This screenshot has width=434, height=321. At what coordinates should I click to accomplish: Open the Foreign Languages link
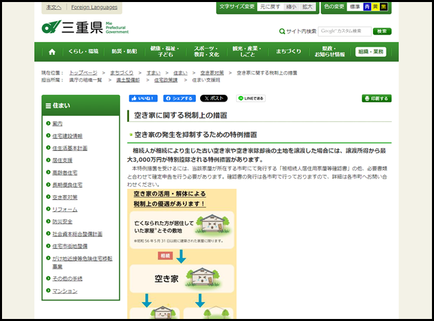point(94,7)
